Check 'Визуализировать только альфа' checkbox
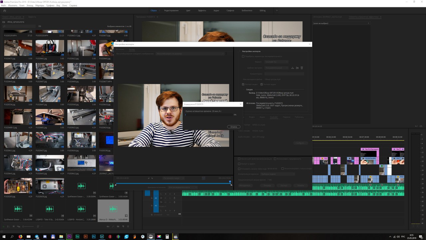The image size is (426, 240). (283, 169)
